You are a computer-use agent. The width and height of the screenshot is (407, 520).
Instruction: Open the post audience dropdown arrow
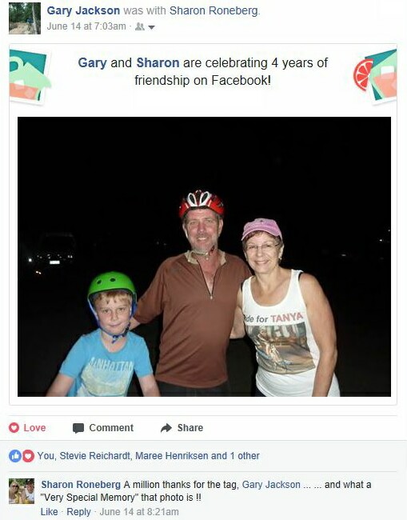click(x=151, y=27)
